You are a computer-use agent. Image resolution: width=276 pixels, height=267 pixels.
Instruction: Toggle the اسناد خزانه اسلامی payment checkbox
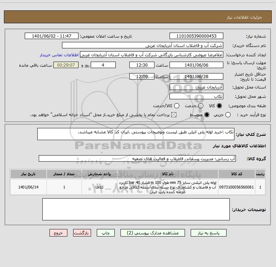(x=174, y=115)
